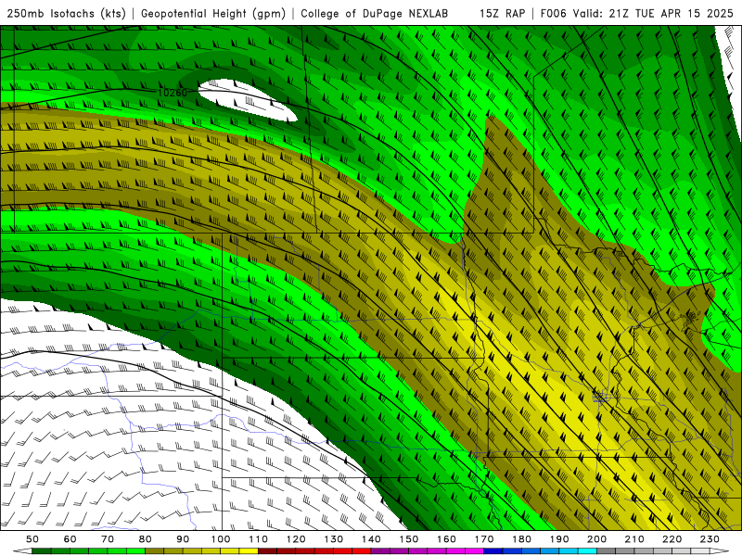
Task: Select the bright yellow swatch left of the 110 tick
Action: pos(249,551)
